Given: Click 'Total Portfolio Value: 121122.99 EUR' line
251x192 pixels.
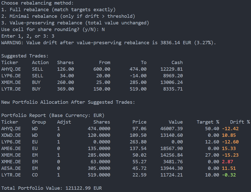Looking at the screenshot, I should coord(52,188).
